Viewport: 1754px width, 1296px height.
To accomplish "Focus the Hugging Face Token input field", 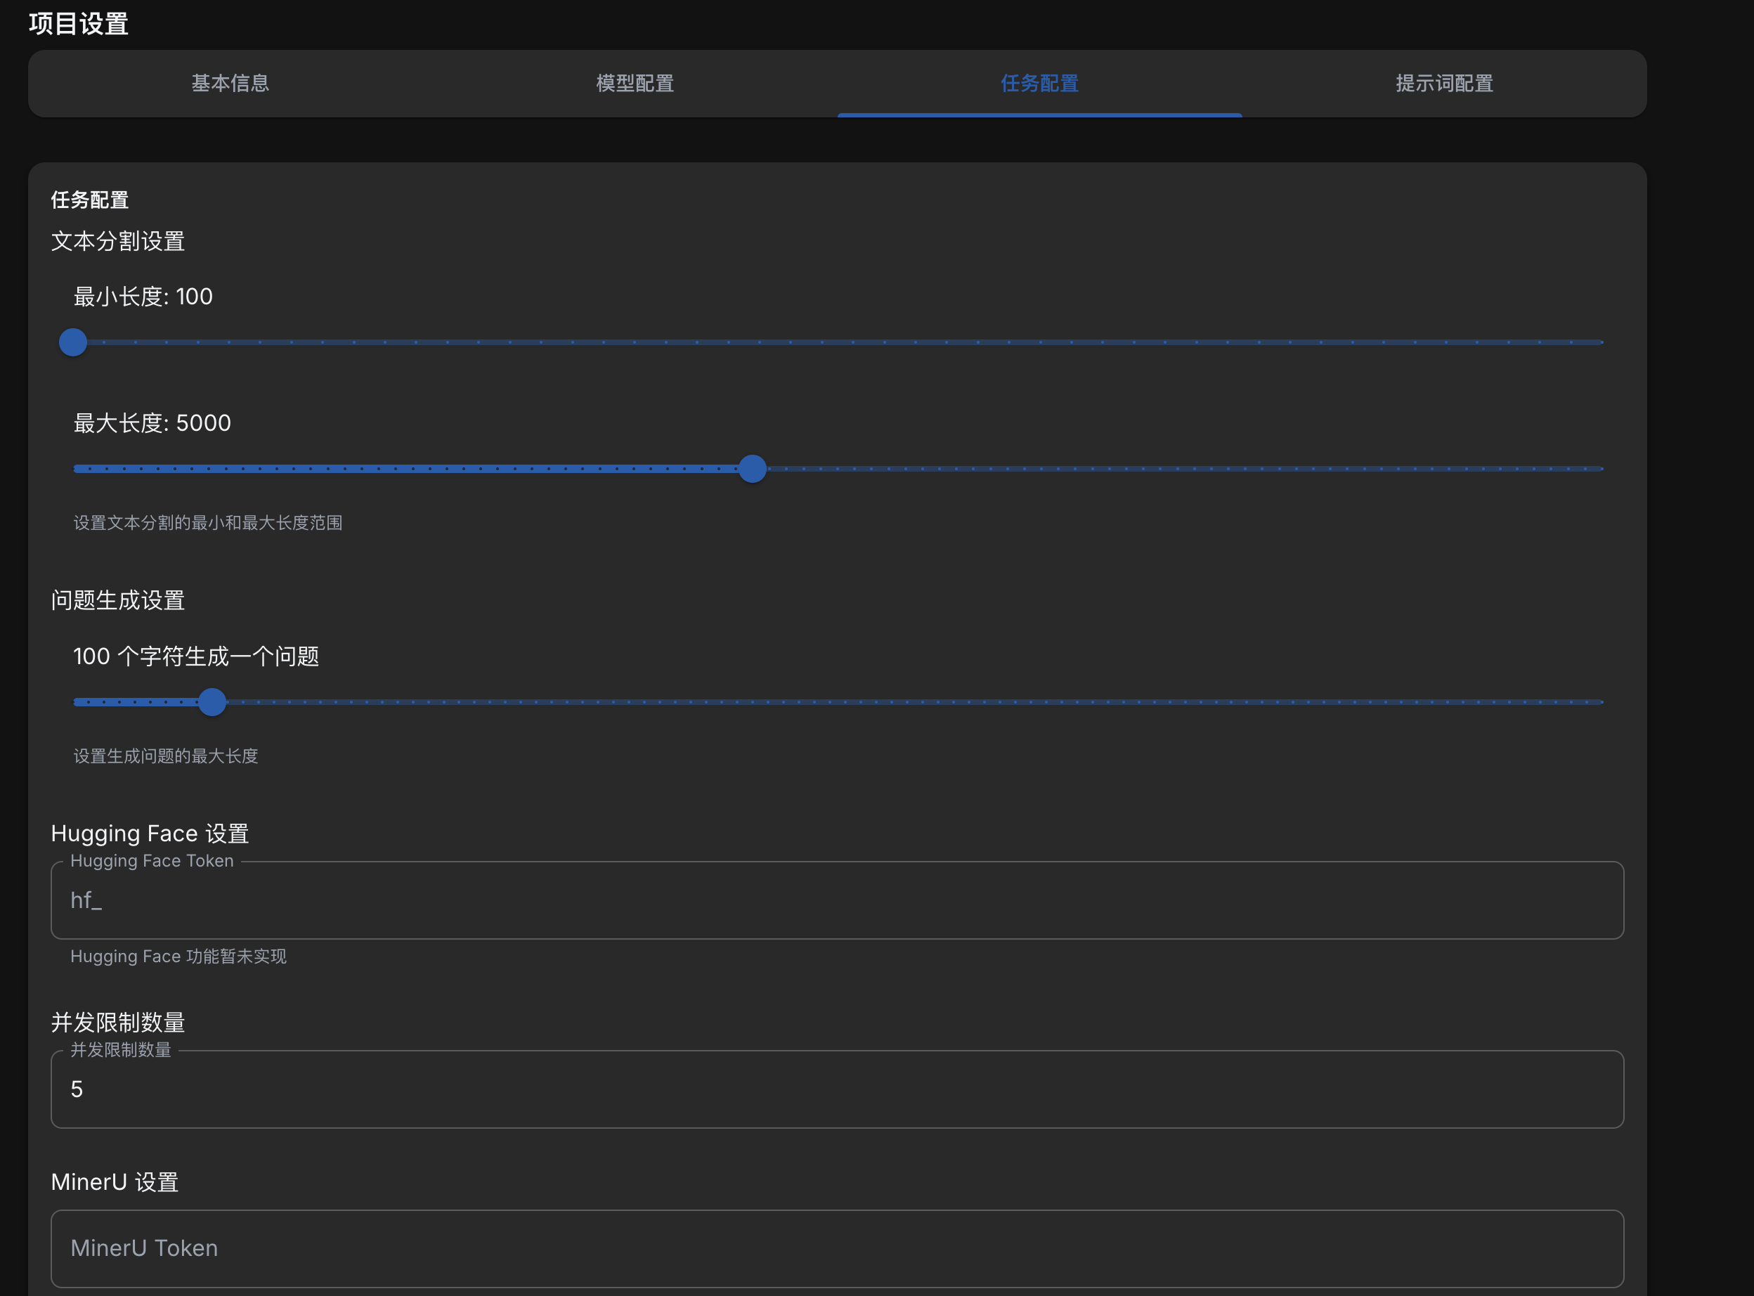I will (836, 900).
